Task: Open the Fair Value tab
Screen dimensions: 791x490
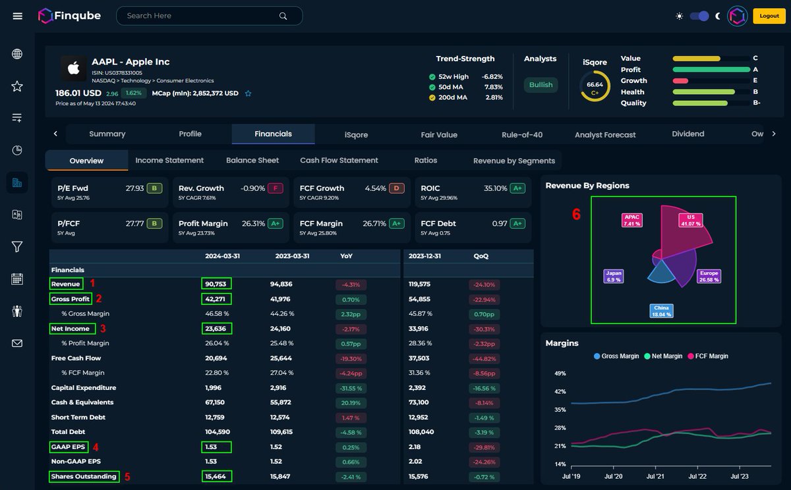Action: [x=439, y=134]
